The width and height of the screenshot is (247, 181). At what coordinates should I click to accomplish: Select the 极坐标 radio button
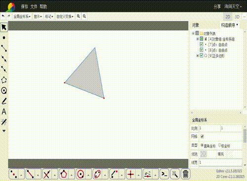click(219, 145)
